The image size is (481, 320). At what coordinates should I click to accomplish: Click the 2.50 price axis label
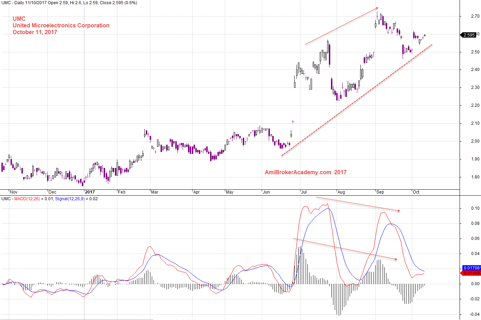point(475,52)
